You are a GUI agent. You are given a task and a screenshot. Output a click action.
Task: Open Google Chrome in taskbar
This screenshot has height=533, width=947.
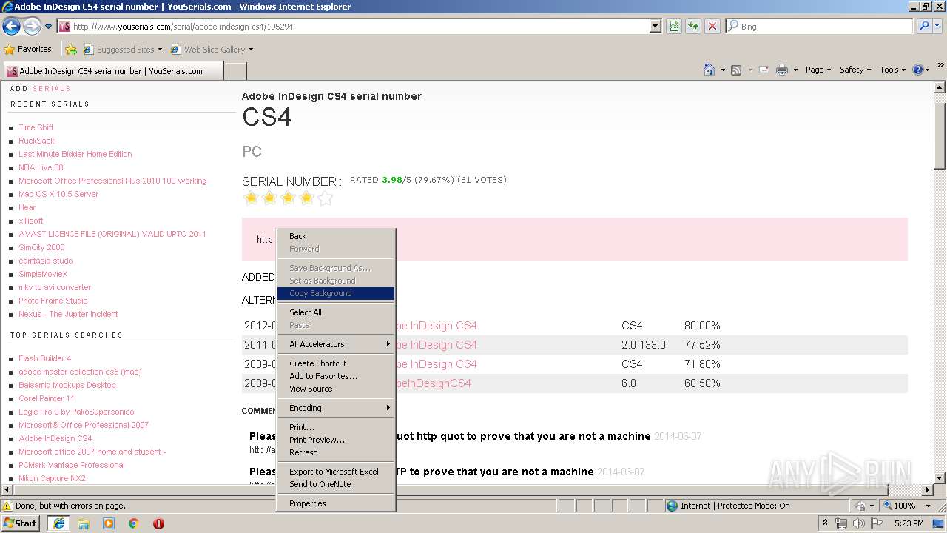134,523
